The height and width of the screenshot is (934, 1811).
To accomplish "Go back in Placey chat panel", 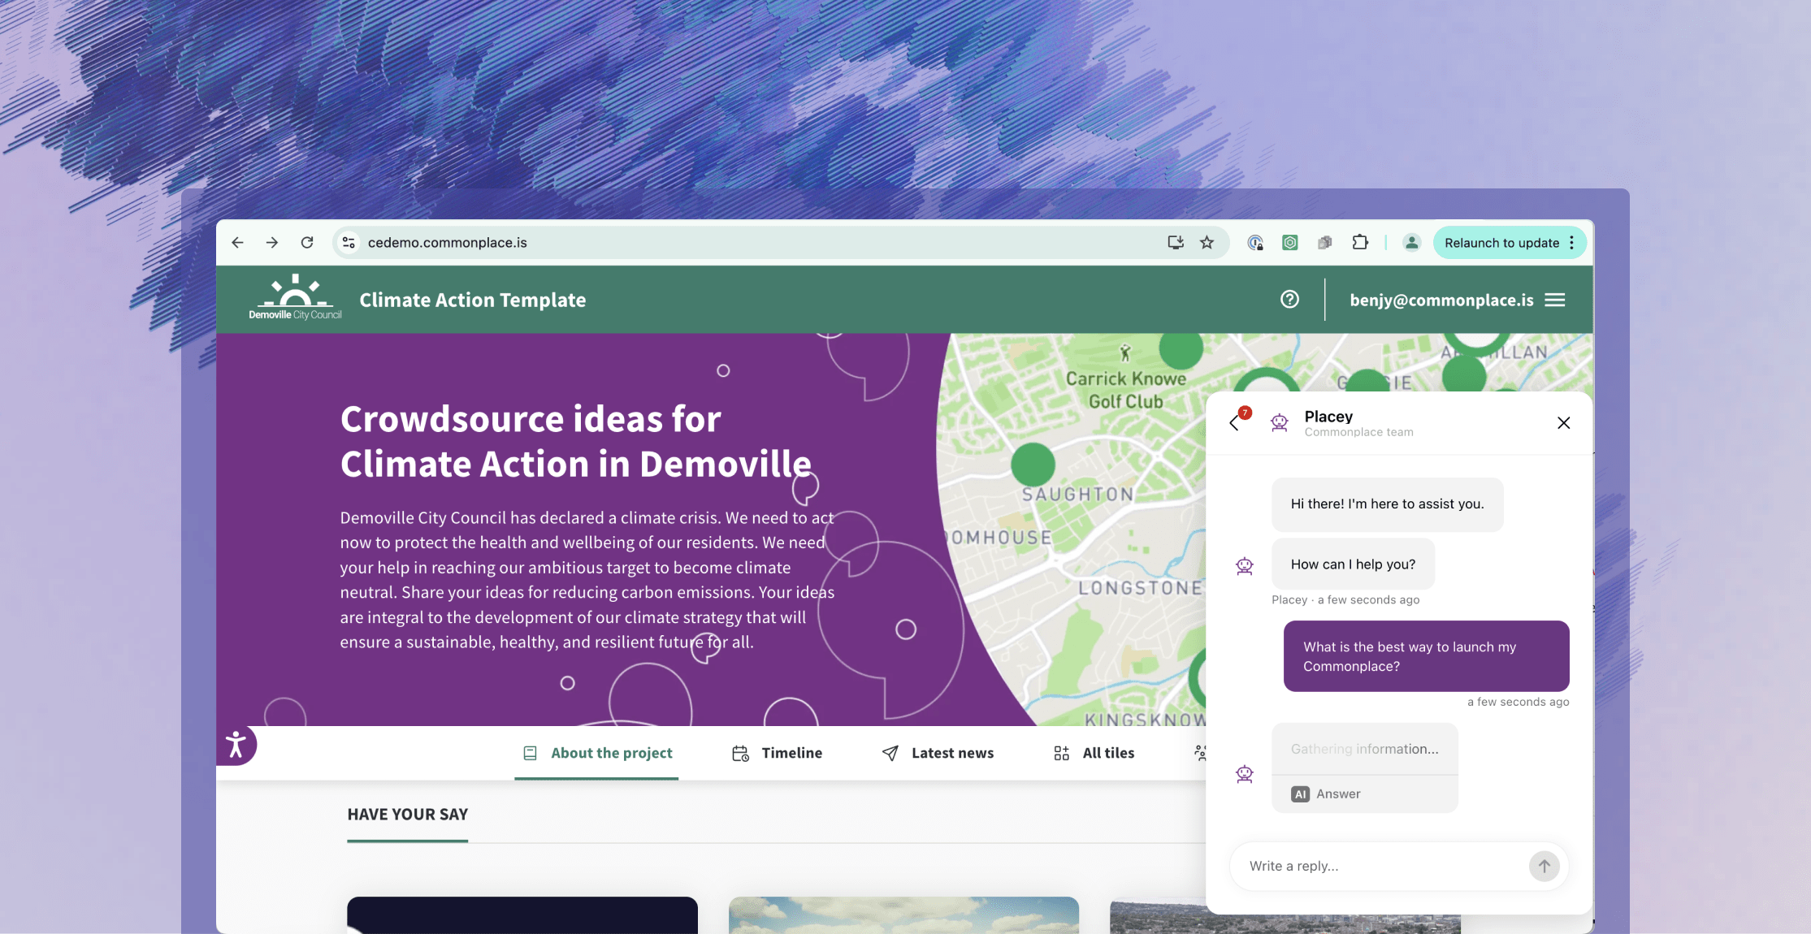I will [1235, 422].
